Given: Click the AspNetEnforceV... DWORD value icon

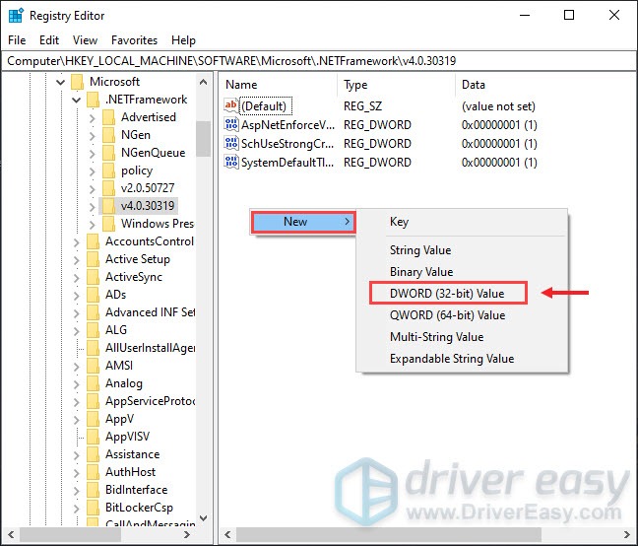Looking at the screenshot, I should click(230, 124).
